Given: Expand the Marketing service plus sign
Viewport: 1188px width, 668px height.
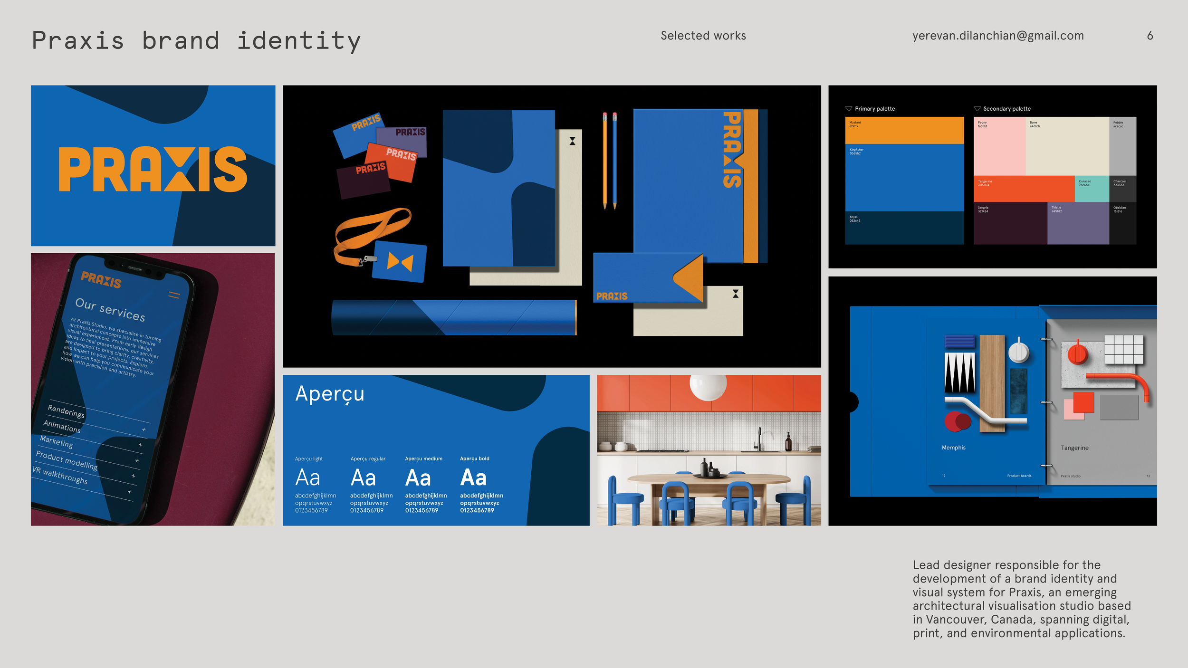Looking at the screenshot, I should [137, 460].
